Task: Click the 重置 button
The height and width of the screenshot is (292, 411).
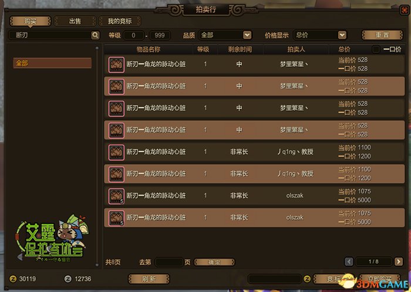Action: [x=382, y=35]
